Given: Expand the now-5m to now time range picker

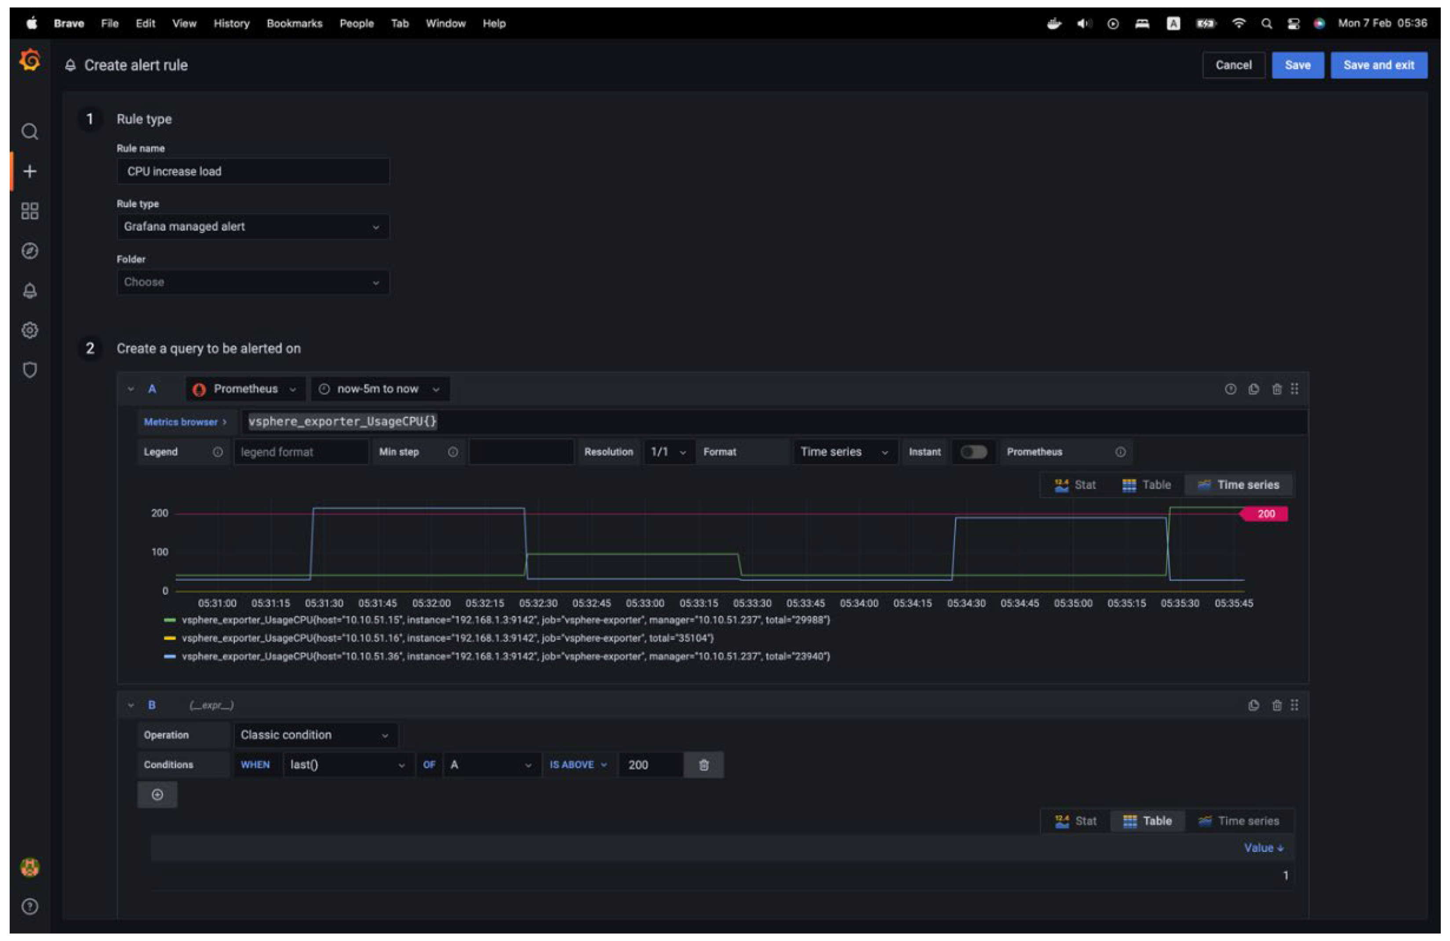Looking at the screenshot, I should [379, 390].
